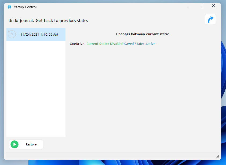Select the 11/24/2021 1:40:55 AM journal entry

[39, 35]
